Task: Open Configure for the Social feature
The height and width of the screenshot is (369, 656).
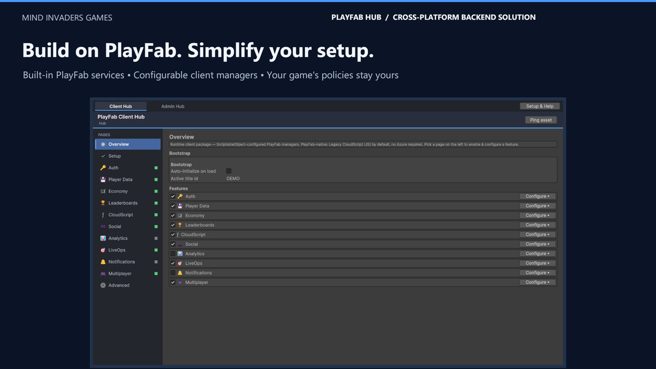Action: pyautogui.click(x=537, y=244)
